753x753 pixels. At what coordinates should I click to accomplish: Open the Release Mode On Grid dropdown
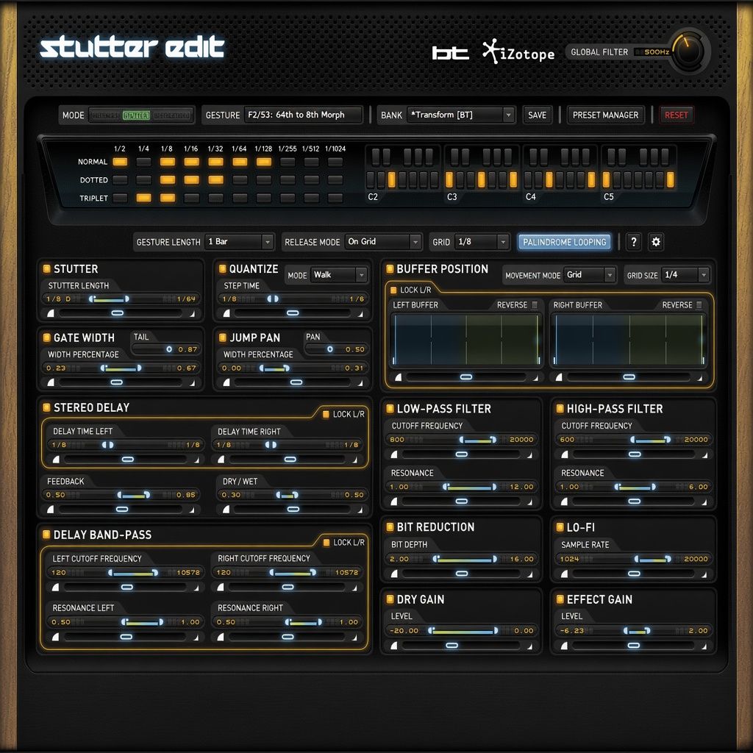tap(382, 241)
